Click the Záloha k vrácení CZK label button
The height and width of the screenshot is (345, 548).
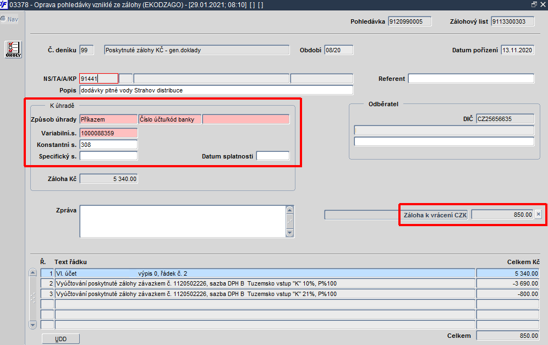(435, 215)
